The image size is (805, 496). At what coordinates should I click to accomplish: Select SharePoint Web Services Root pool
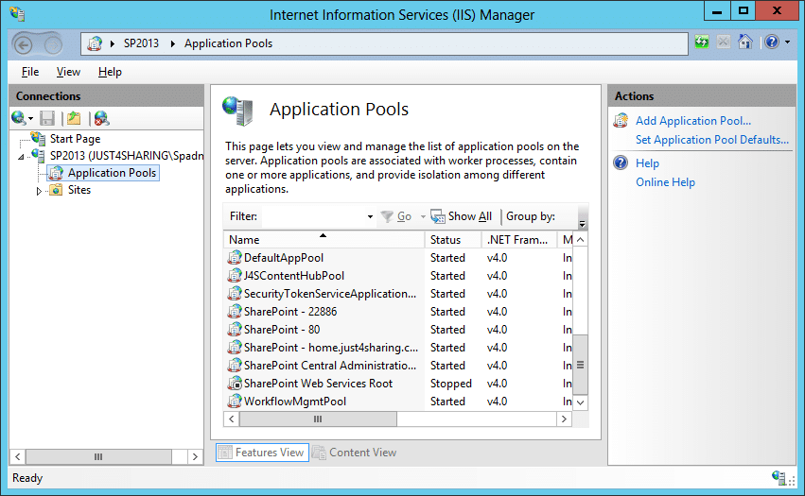(x=398, y=384)
